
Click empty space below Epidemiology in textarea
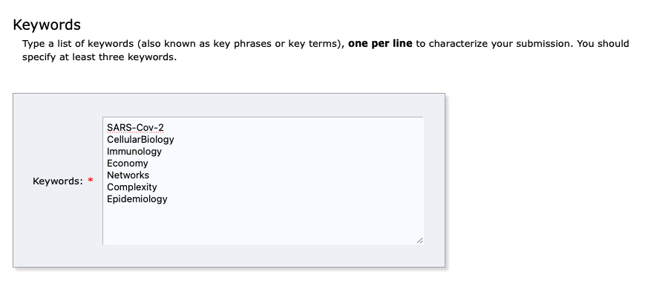click(263, 223)
